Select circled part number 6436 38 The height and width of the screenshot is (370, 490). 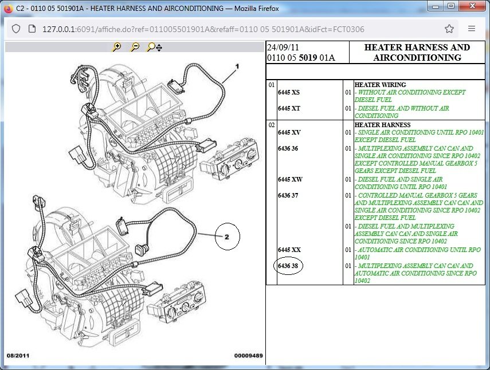coord(288,266)
